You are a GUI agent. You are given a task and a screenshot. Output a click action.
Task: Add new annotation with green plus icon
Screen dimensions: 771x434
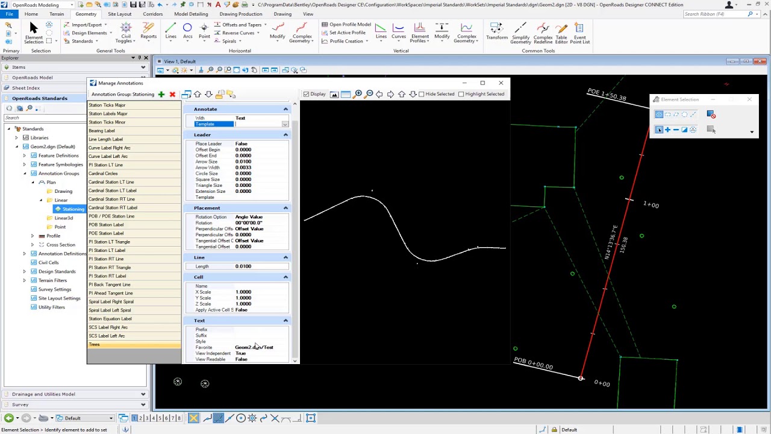pos(161,95)
